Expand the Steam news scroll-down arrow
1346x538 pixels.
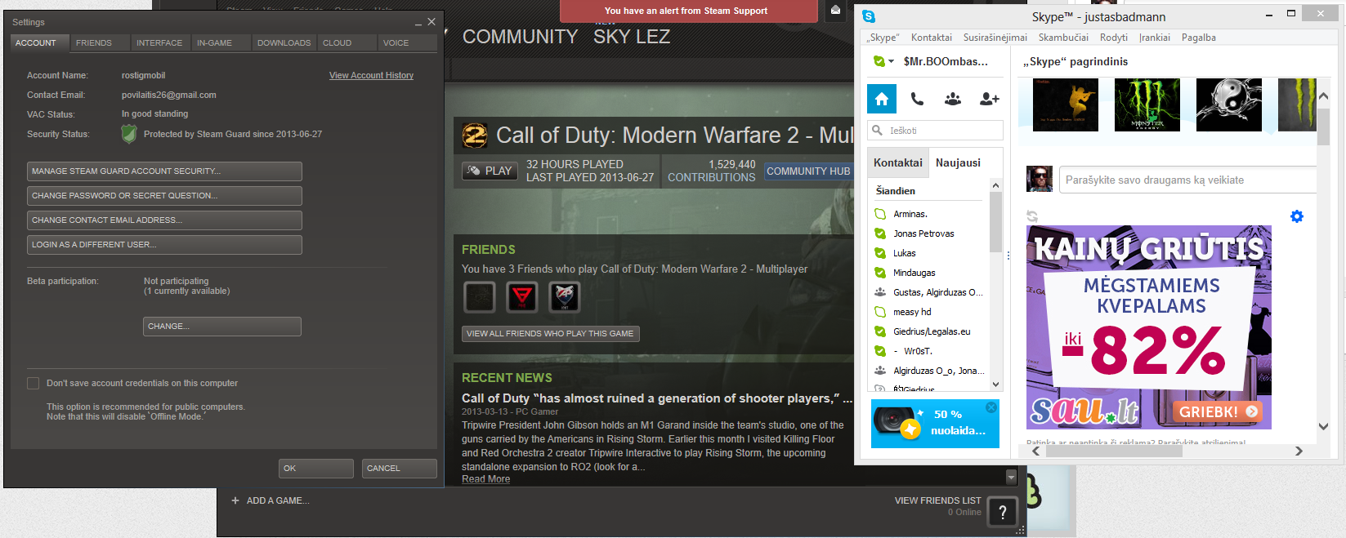pyautogui.click(x=1011, y=478)
